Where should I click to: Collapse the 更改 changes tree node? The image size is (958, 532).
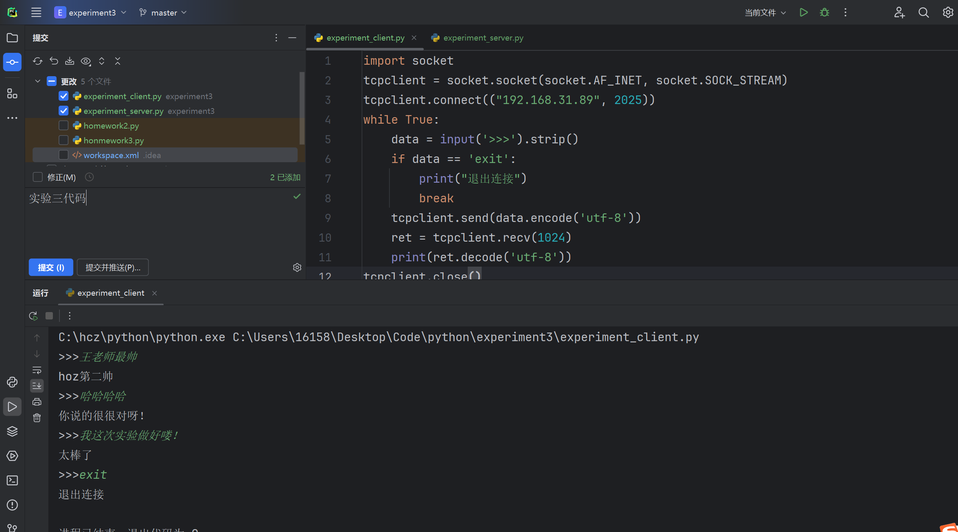click(x=38, y=81)
